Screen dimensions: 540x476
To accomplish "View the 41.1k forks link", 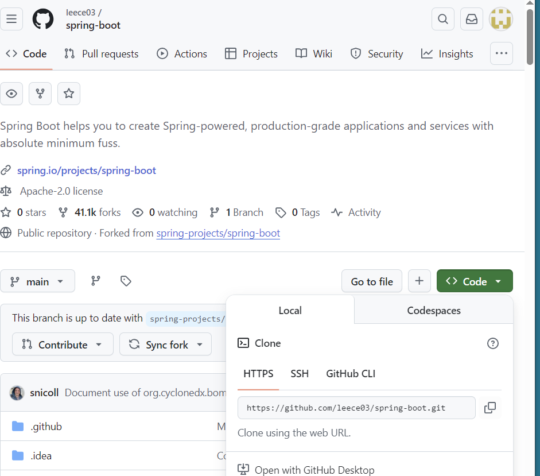I will (90, 212).
